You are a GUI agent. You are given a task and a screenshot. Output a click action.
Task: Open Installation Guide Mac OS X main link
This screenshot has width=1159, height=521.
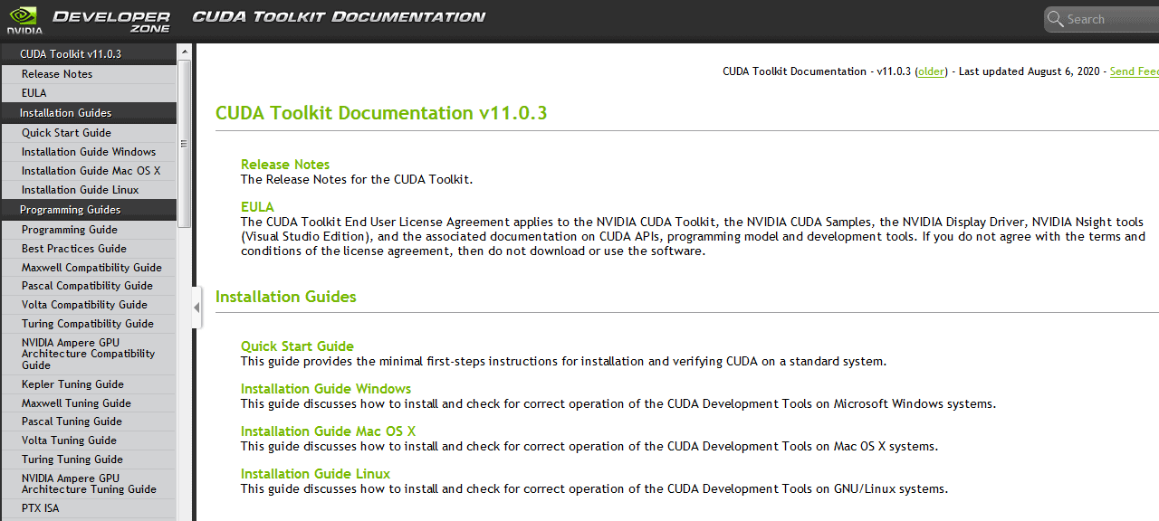click(x=328, y=431)
